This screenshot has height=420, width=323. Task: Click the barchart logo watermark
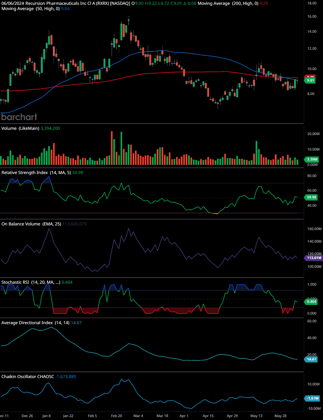coord(19,117)
